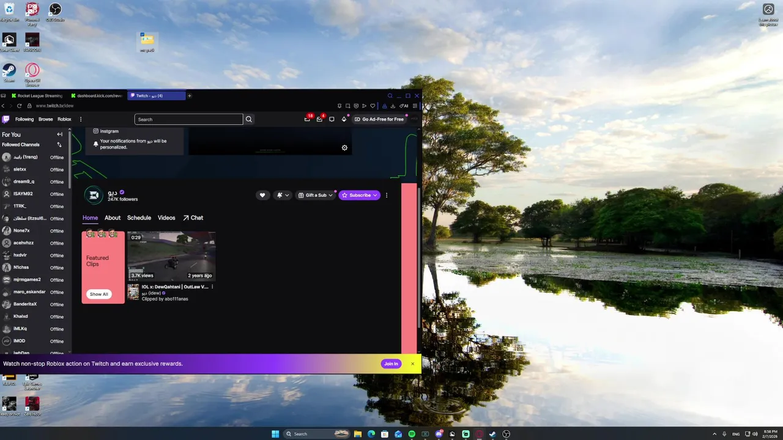Open clipper abo111anas link

(x=177, y=299)
